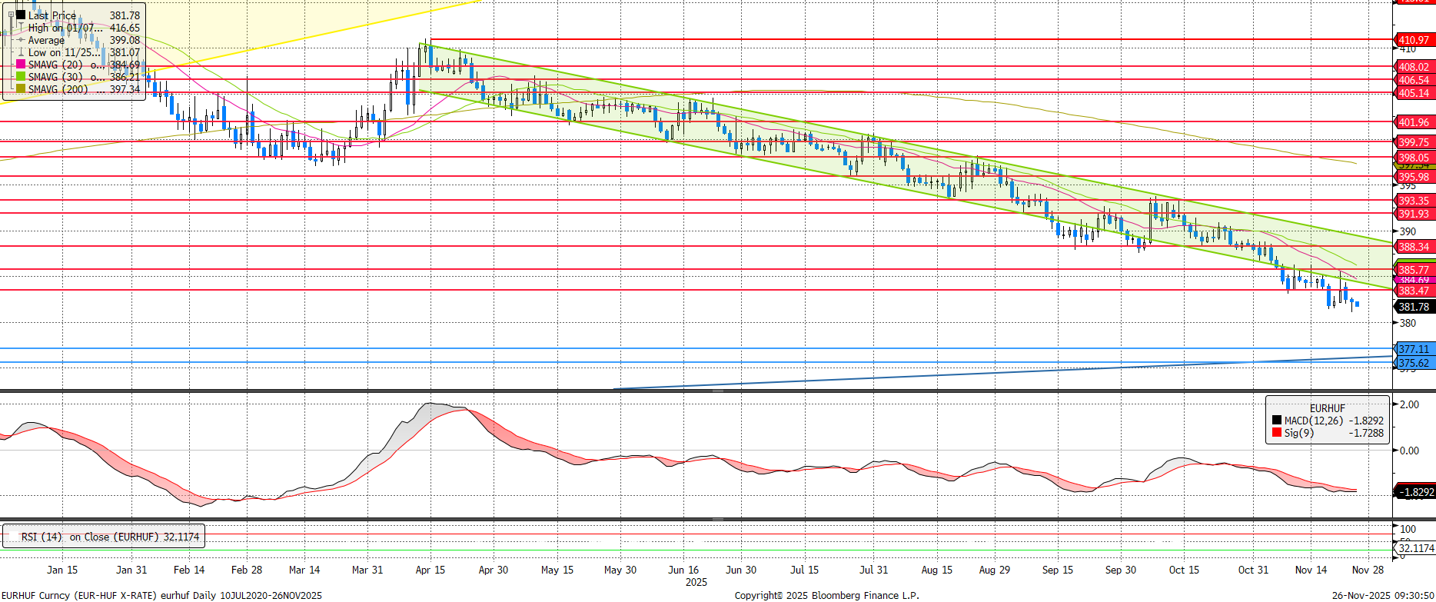The height and width of the screenshot is (602, 1436).
Task: Click the pink SMAVG (20) swatch
Action: click(x=21, y=65)
